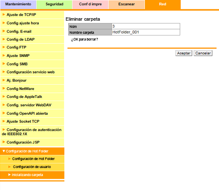Click the arrow icon beside Config SMB
This screenshot has width=219, height=190.
(x=4, y=64)
